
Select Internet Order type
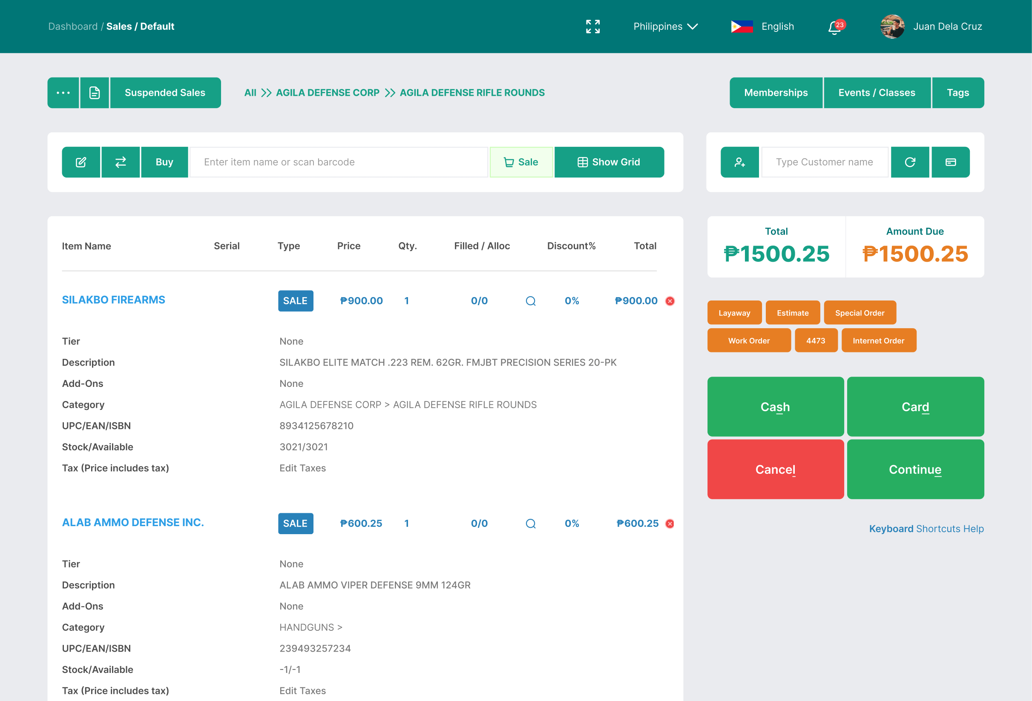tap(878, 341)
